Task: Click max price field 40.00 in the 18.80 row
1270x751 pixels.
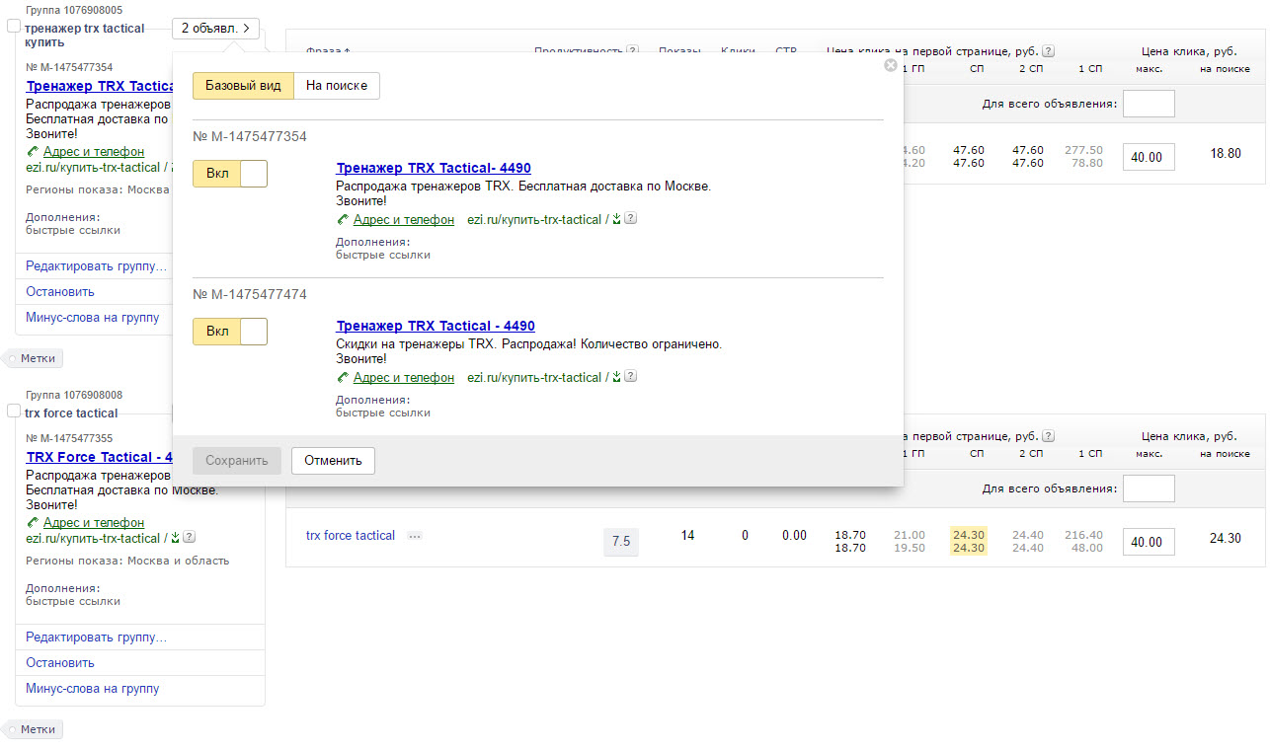Action: 1149,157
